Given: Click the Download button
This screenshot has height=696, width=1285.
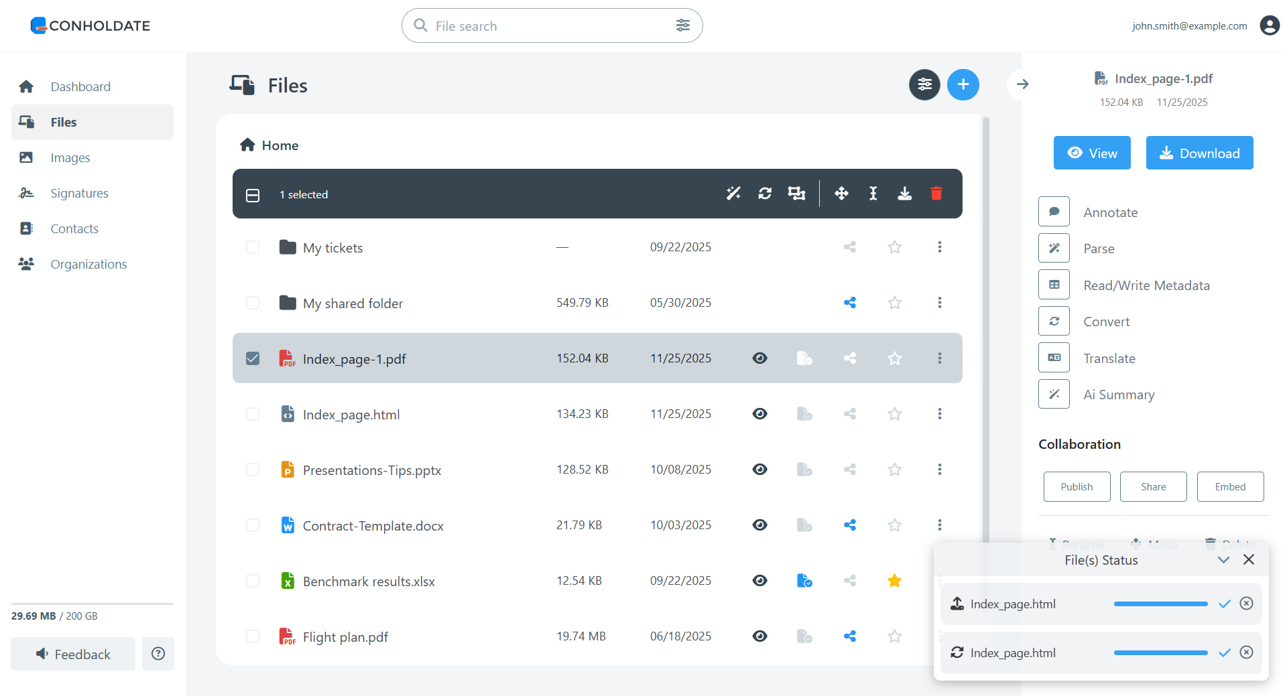Looking at the screenshot, I should point(1199,153).
